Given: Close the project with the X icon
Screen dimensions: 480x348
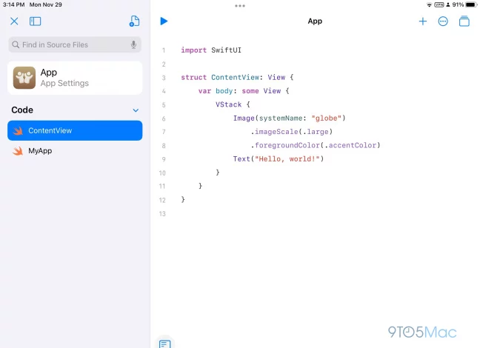Looking at the screenshot, I should 14,21.
